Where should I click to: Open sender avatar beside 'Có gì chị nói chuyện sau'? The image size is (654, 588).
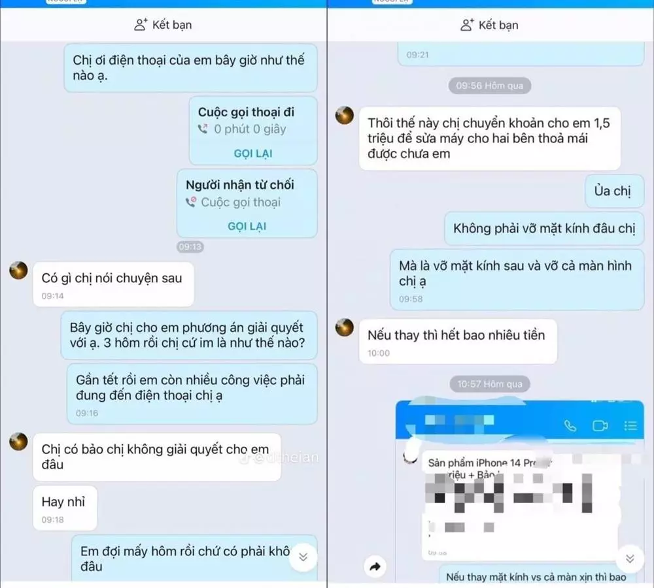[x=18, y=270]
